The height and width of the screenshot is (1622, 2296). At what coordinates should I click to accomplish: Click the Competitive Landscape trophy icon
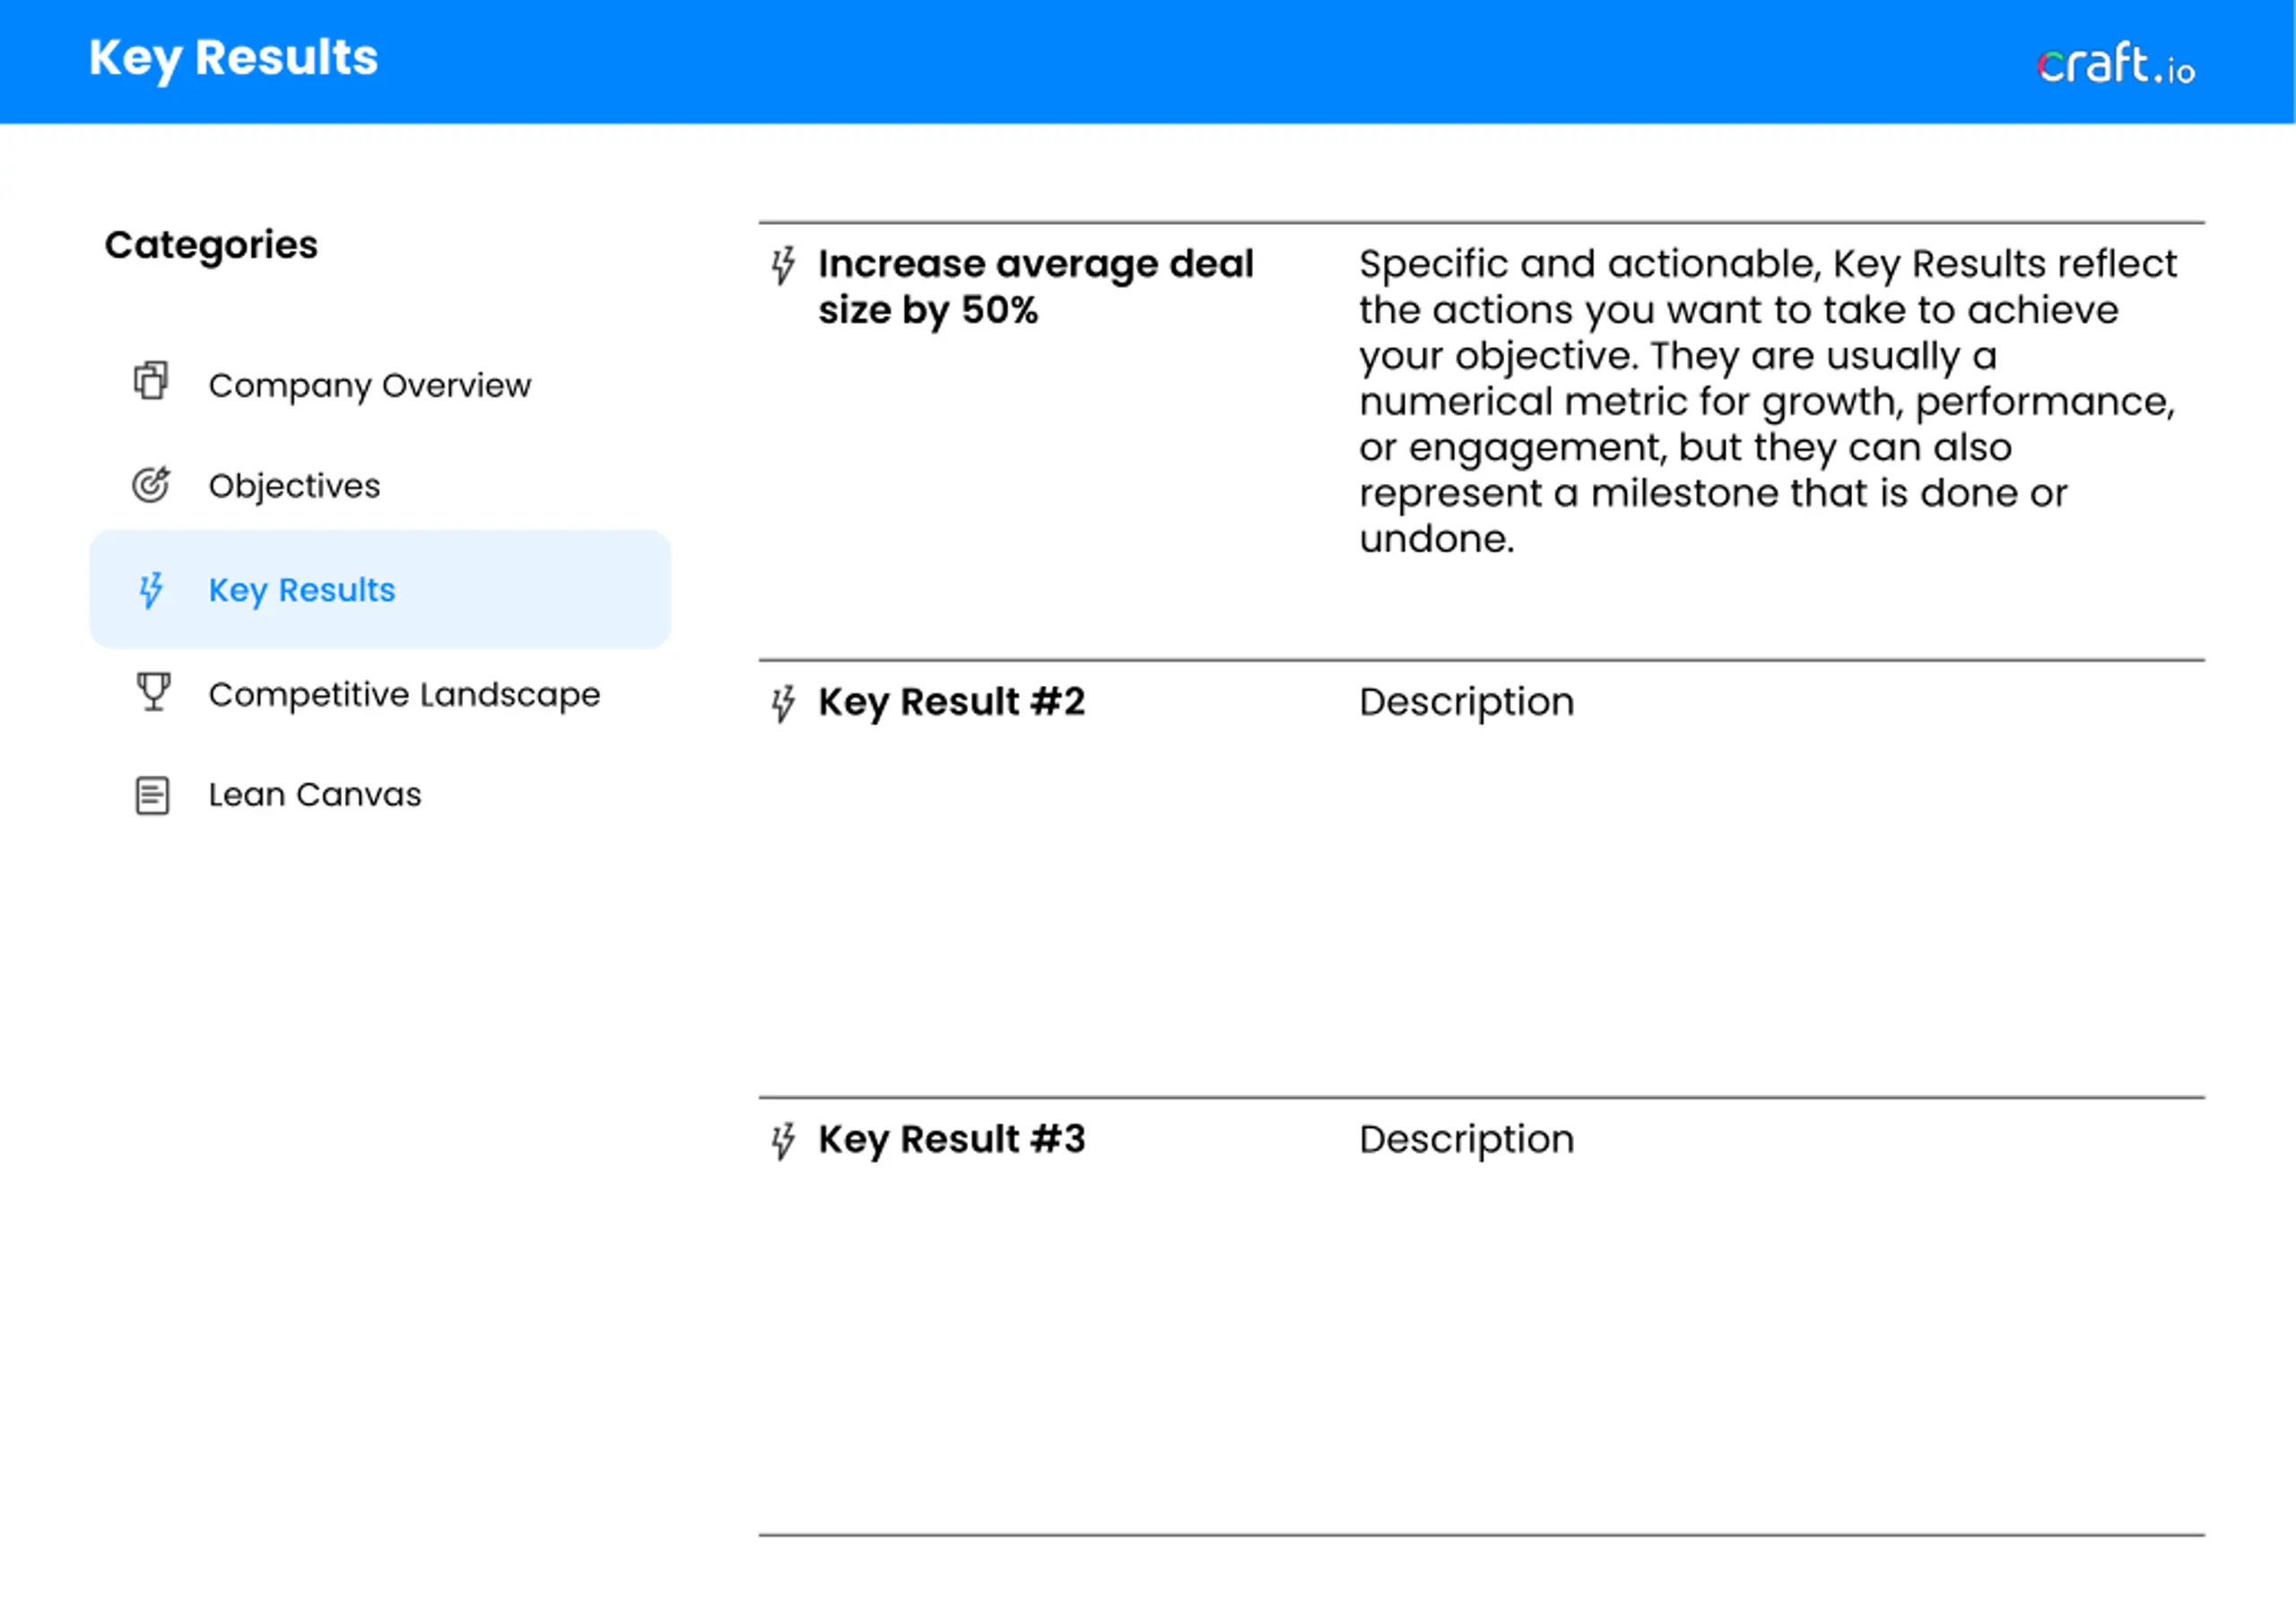pos(153,691)
